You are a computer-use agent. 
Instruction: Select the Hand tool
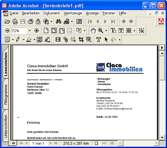pyautogui.click(x=93, y=30)
